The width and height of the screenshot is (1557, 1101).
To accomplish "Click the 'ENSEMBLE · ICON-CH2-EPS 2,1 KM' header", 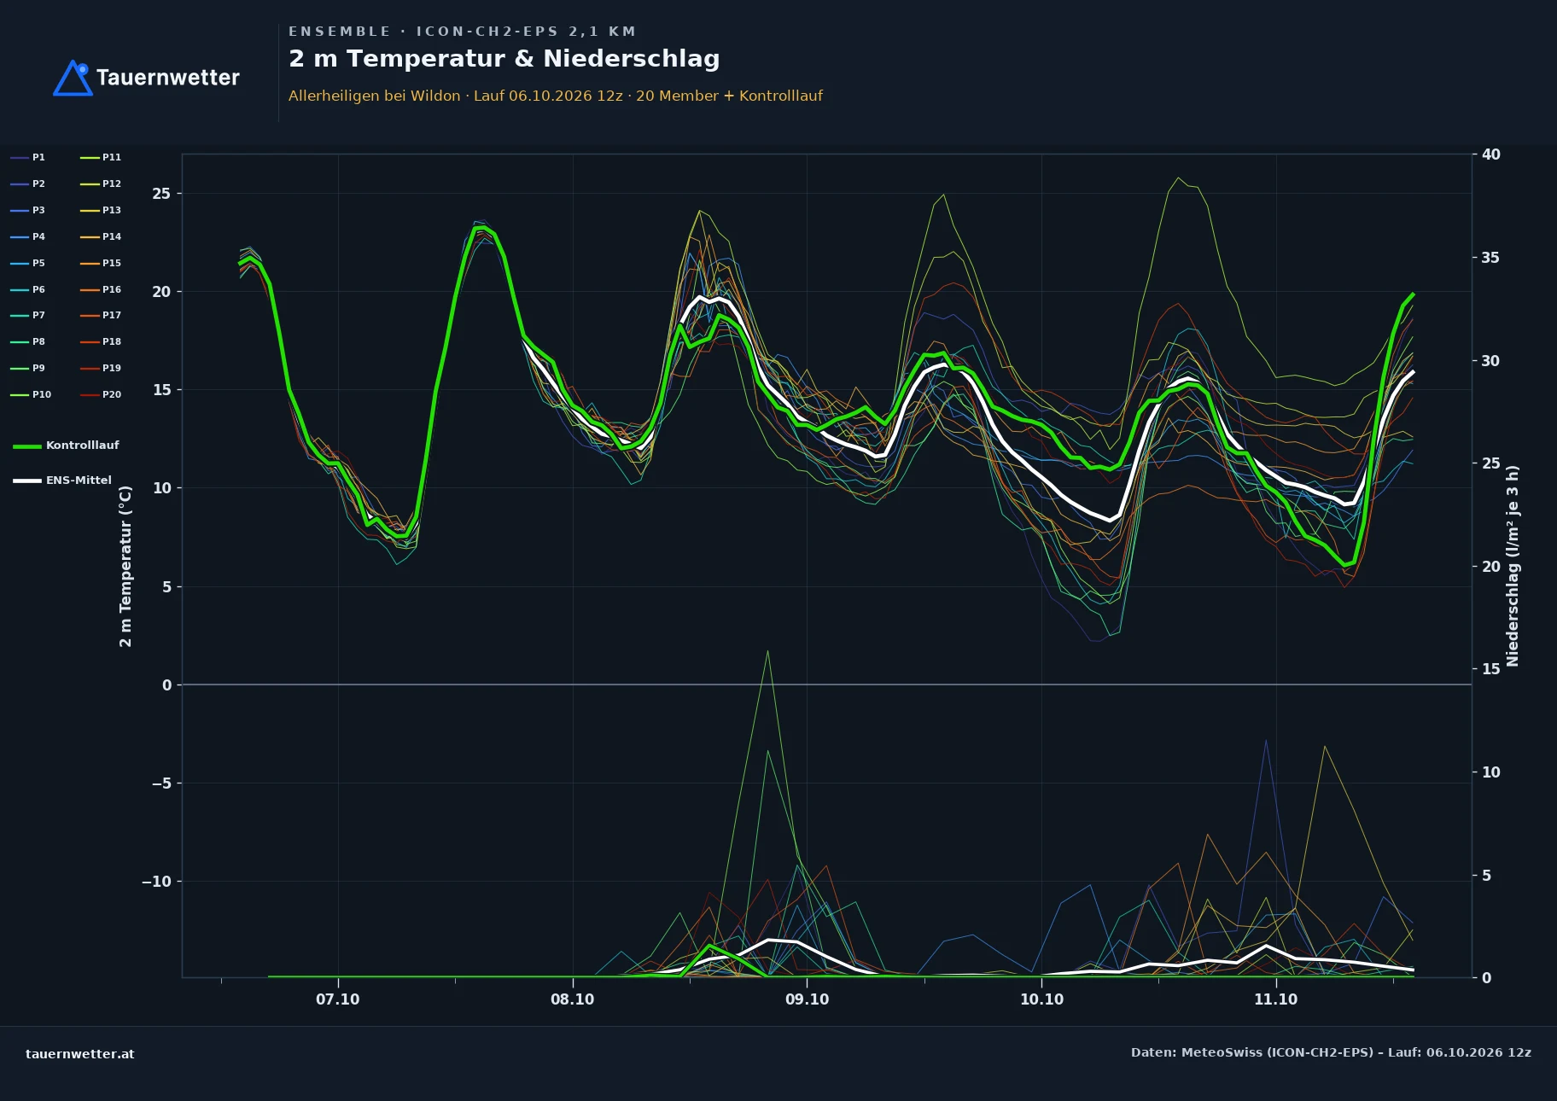I will click(463, 32).
